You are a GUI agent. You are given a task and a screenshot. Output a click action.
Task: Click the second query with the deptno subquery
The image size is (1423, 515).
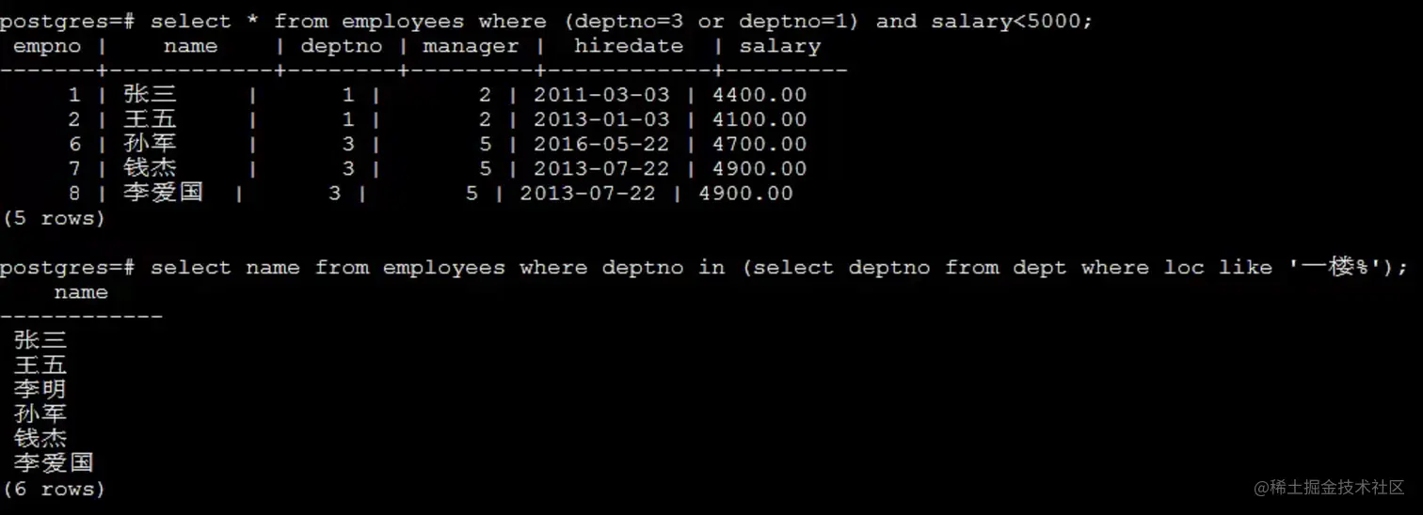(x=779, y=268)
